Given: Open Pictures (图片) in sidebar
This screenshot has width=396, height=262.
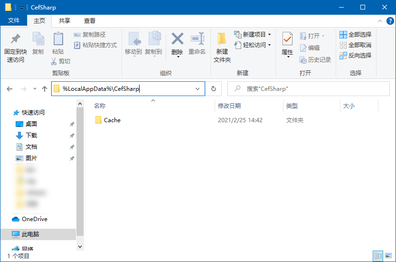Looking at the screenshot, I should coord(26,158).
